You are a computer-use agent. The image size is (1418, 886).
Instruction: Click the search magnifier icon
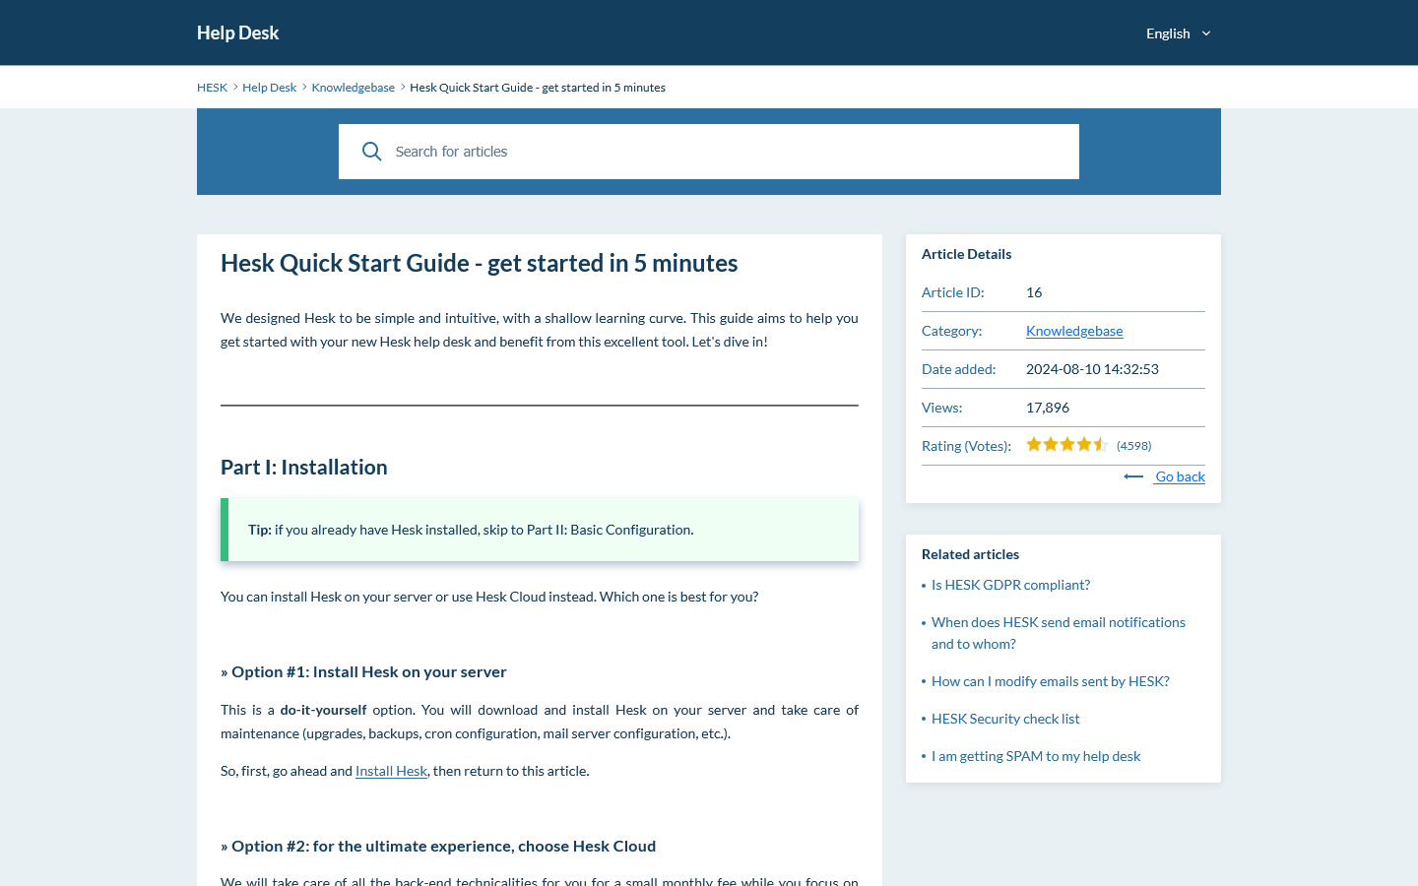[x=371, y=152]
